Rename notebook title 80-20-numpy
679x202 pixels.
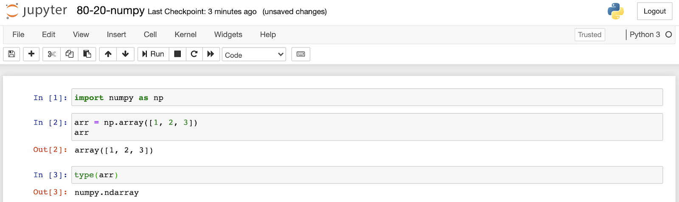(110, 11)
